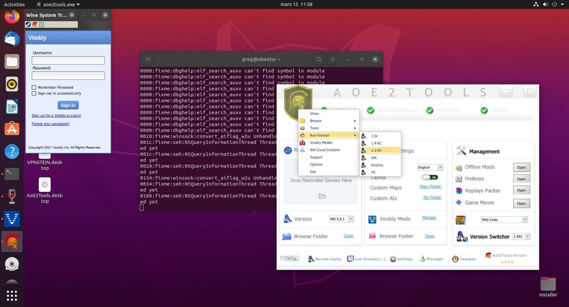Open AoE2Tools Settings gear
The image size is (569, 307).
tap(393, 259)
